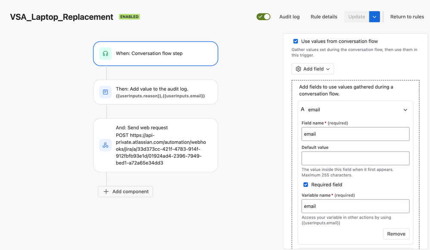Click the VSA_Laptop_Replacement rule title
The width and height of the screenshot is (430, 250).
pos(62,17)
